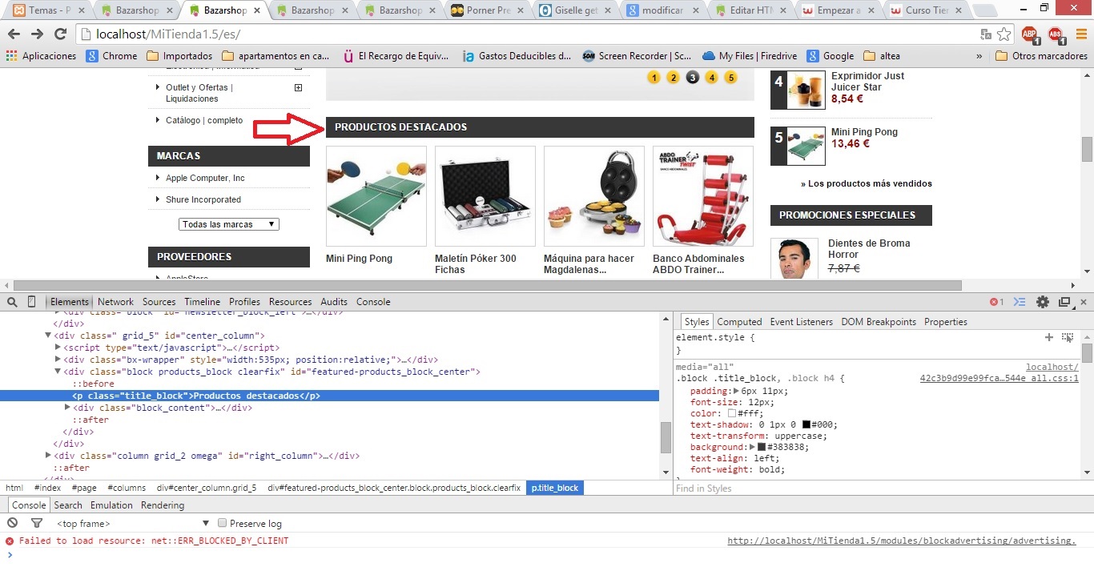The image size is (1094, 583).
Task: Click the address bar URL field
Action: 529,34
